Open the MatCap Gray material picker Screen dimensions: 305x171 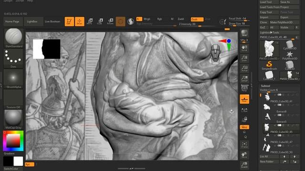pyautogui.click(x=13, y=119)
